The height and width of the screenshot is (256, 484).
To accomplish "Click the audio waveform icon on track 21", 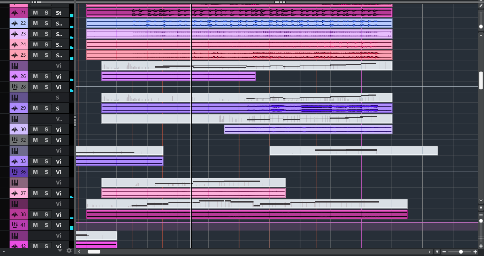I will 15,13.
